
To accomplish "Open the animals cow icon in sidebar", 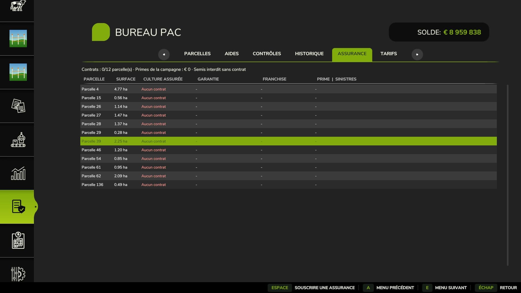I will [x=18, y=6].
